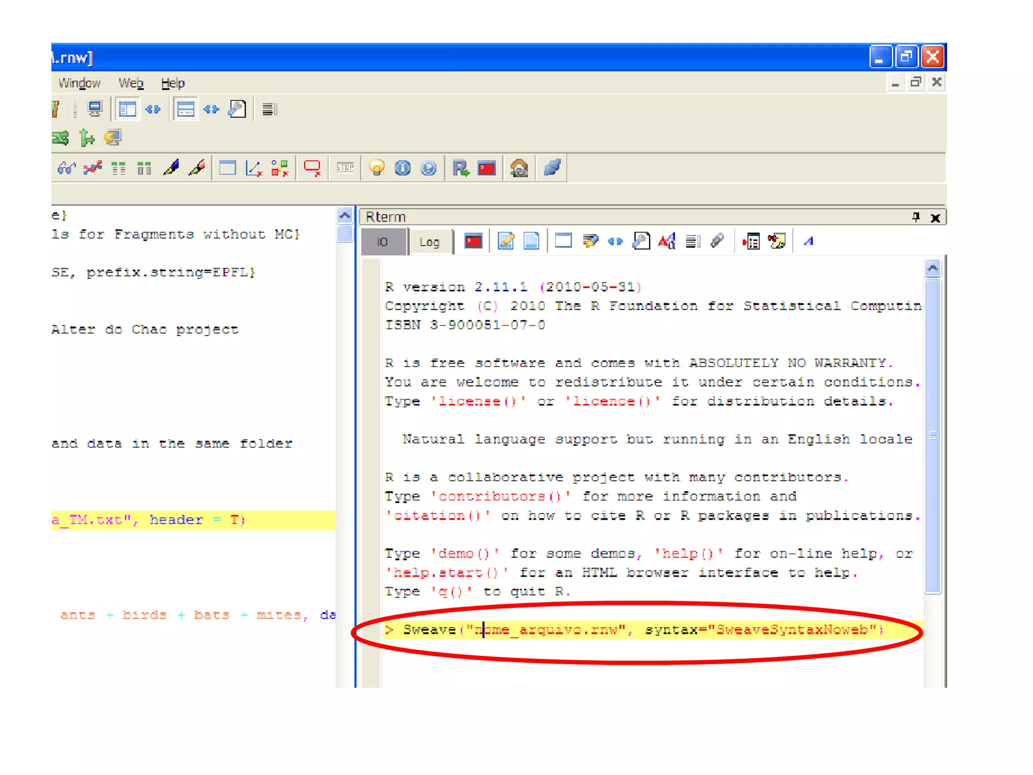Click the STOP button in R toolbar

coord(345,168)
